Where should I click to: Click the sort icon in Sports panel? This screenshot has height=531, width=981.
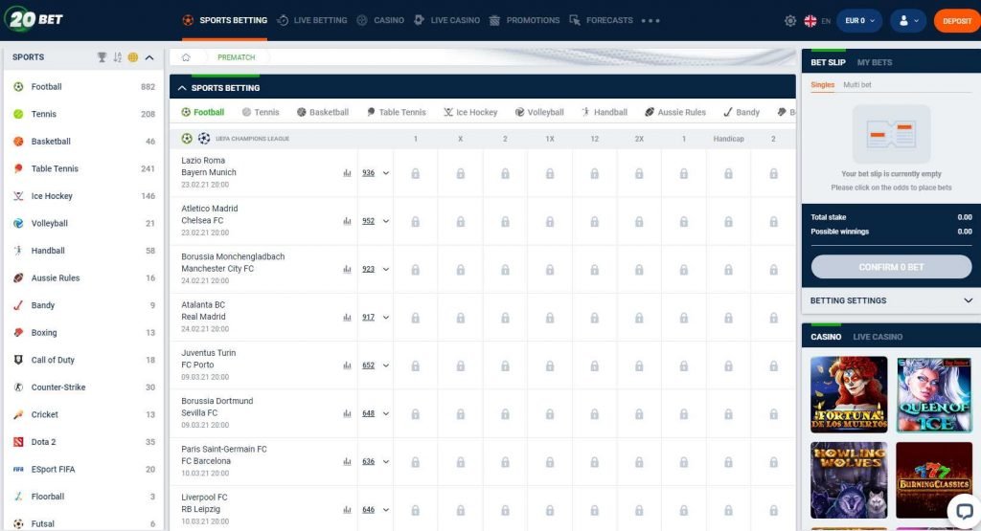118,56
